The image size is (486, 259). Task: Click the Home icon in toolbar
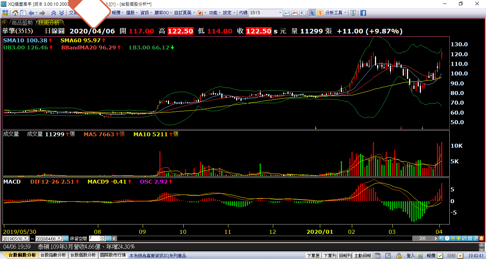click(15, 13)
